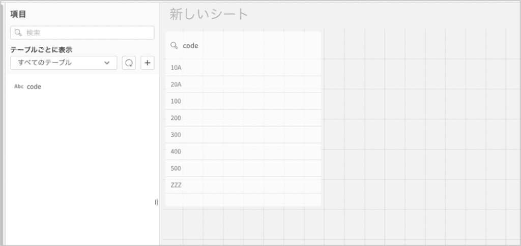Click the plus icon to add a field

(x=148, y=63)
